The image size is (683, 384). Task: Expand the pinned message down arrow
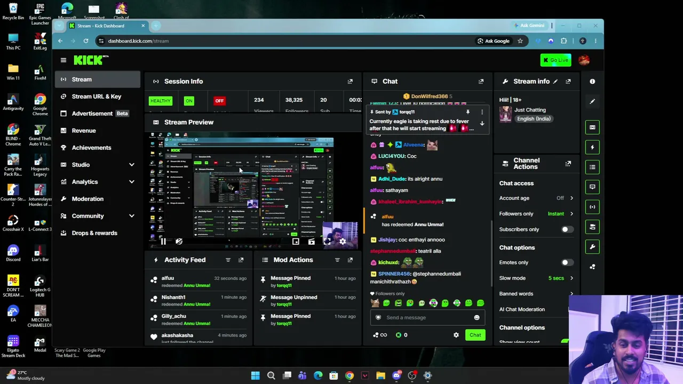click(482, 124)
